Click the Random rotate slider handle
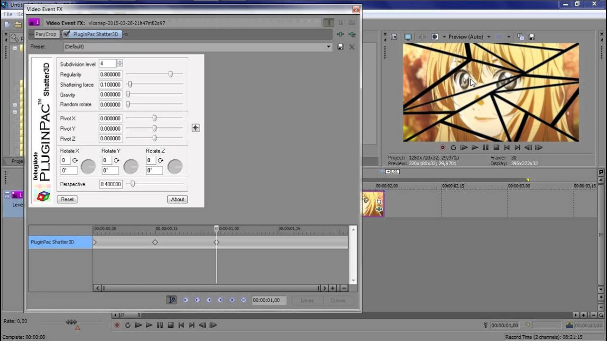 click(128, 104)
